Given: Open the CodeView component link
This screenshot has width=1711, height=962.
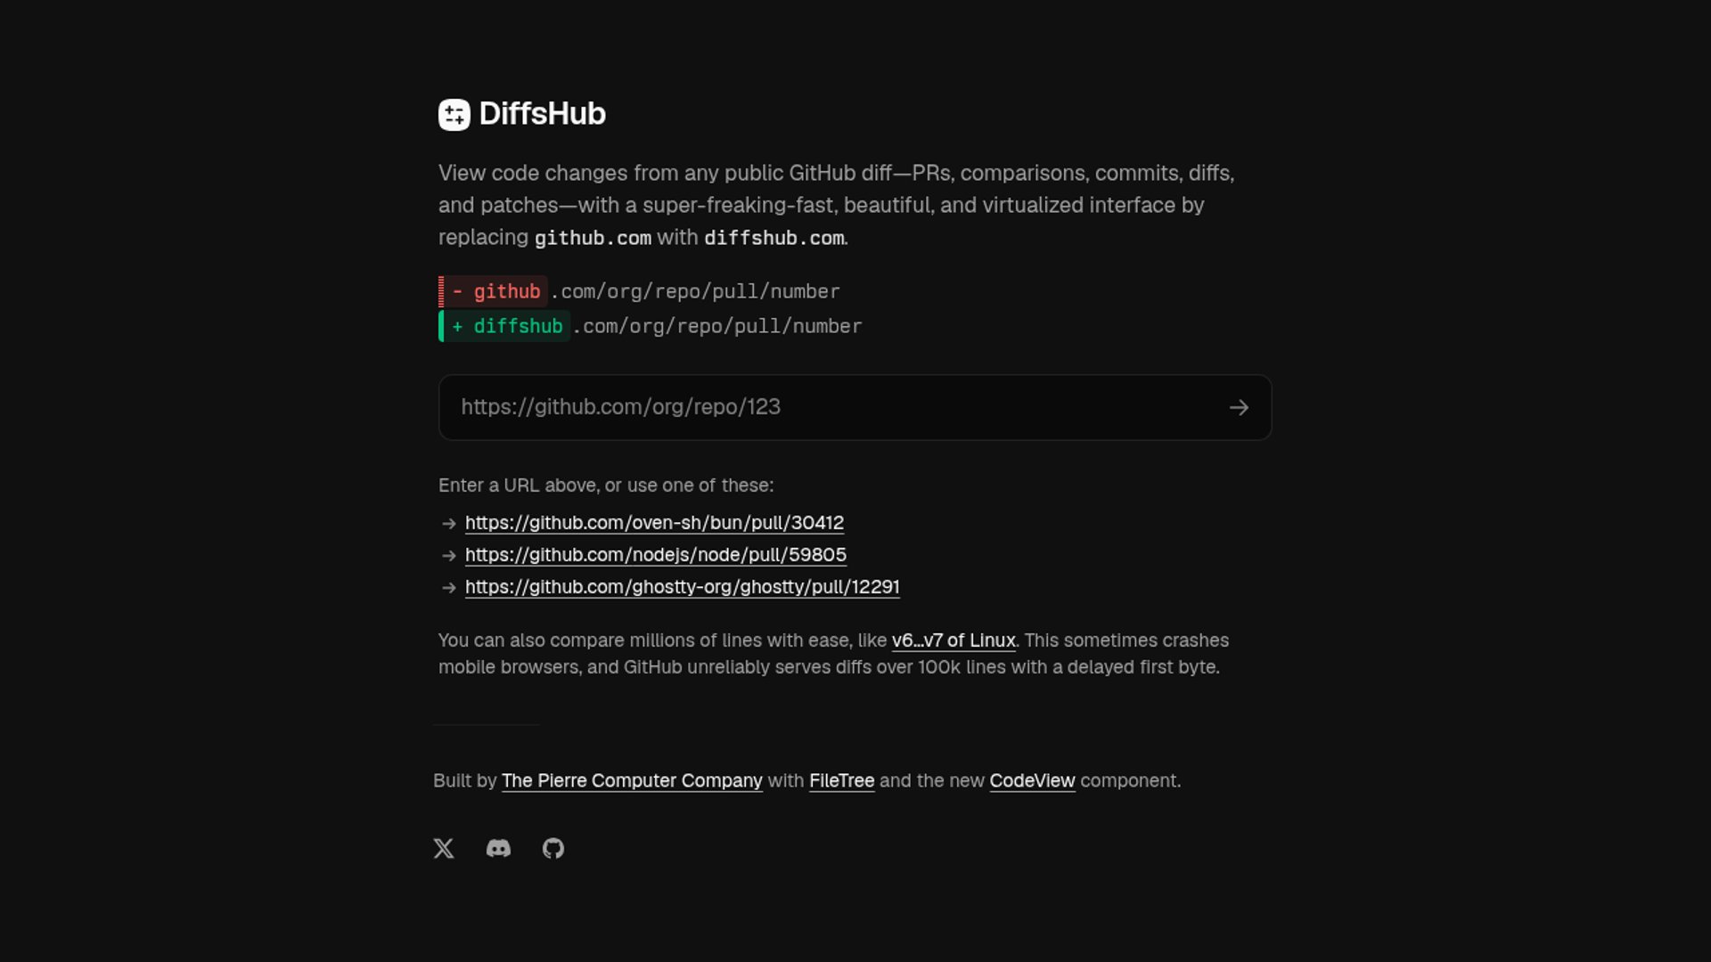Looking at the screenshot, I should click(x=1032, y=780).
